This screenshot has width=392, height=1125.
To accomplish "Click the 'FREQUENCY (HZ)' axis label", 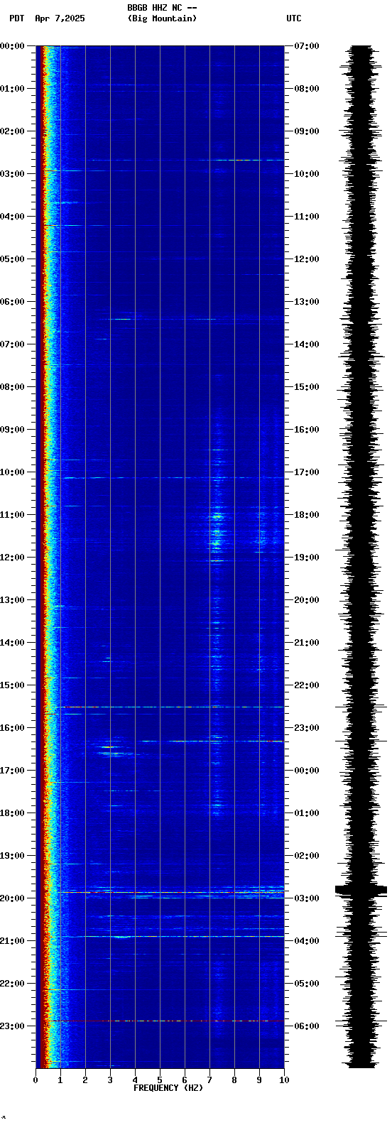I will tap(168, 1088).
